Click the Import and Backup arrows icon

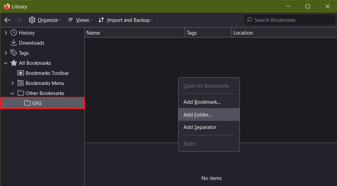[x=101, y=20]
